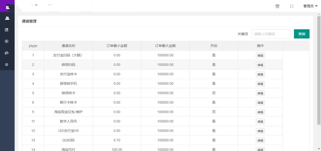Select the UID支付宝H5 channel name cell

click(68, 131)
